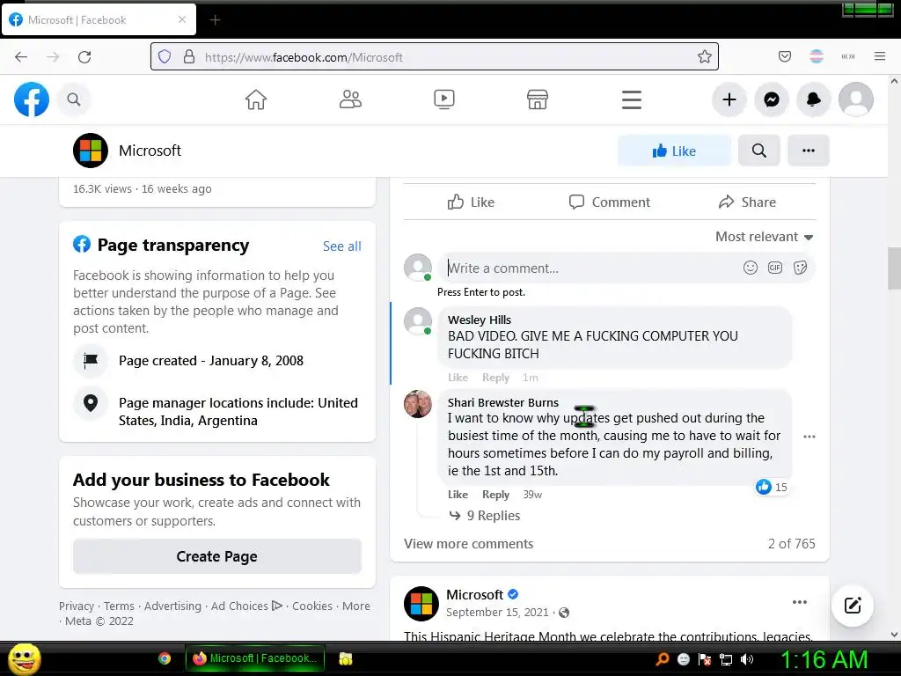Select Microsoft | Facebook taskbar window button
This screenshot has height=676, width=901.
point(255,658)
